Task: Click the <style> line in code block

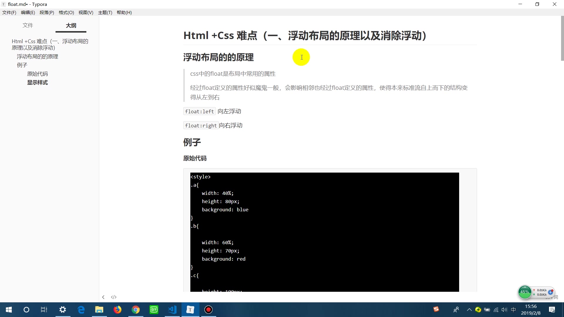Action: pyautogui.click(x=200, y=177)
